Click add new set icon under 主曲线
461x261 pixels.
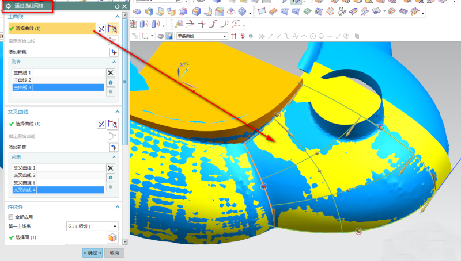(114, 52)
